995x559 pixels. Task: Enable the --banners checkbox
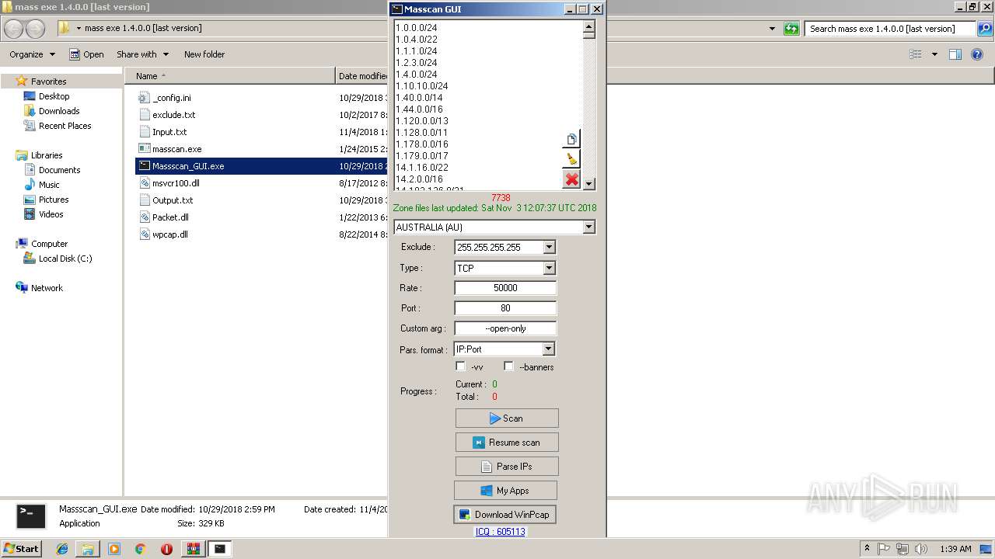click(509, 366)
